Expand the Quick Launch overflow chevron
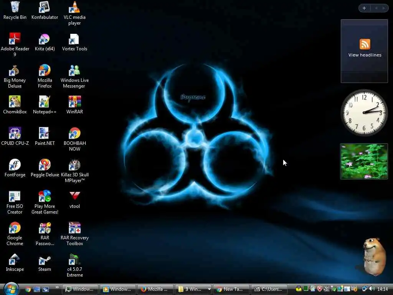393x295 pixels. (x=57, y=287)
